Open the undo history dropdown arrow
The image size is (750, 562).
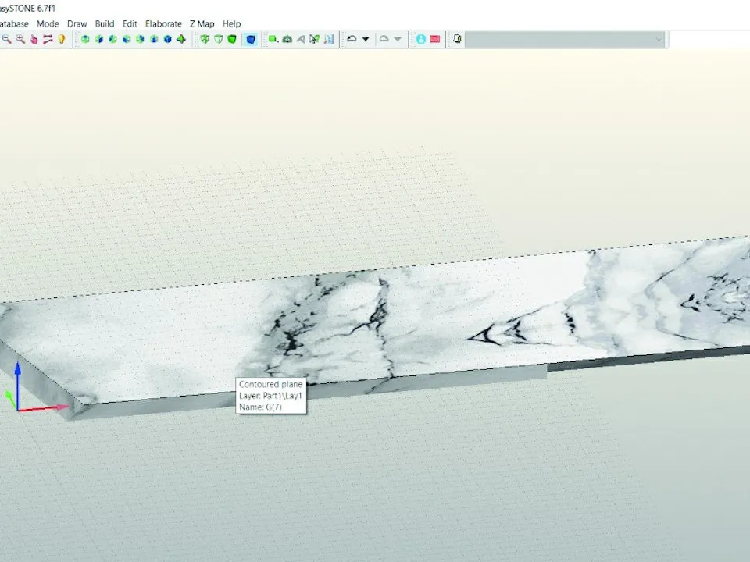366,39
